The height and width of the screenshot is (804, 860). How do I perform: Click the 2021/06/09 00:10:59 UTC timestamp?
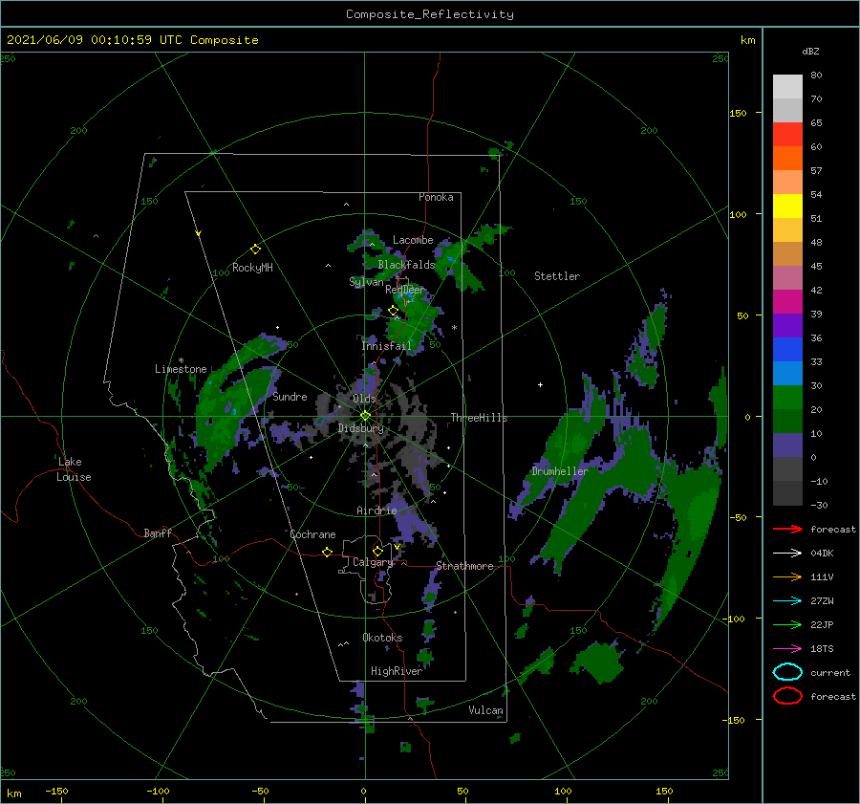132,40
